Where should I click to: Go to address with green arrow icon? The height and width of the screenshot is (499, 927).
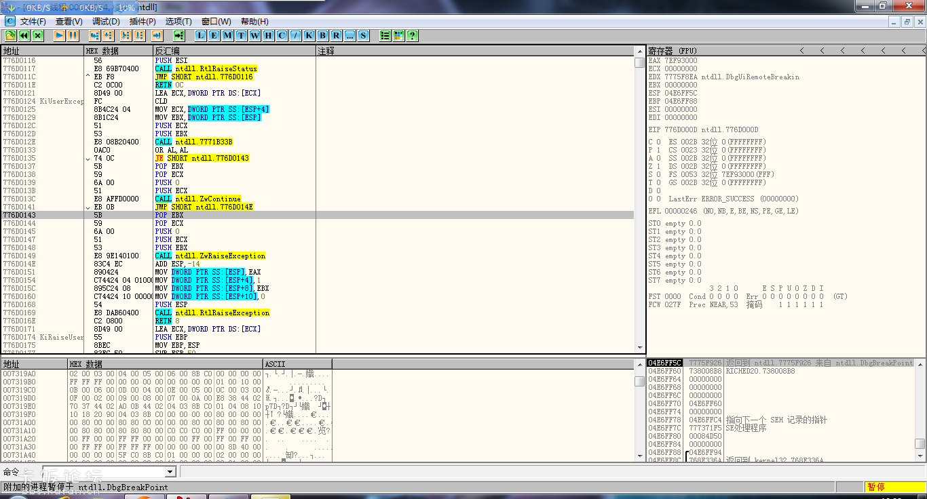179,35
